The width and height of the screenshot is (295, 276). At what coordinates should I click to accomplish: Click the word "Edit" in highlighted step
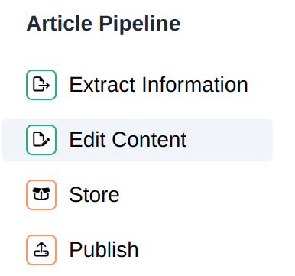click(87, 140)
